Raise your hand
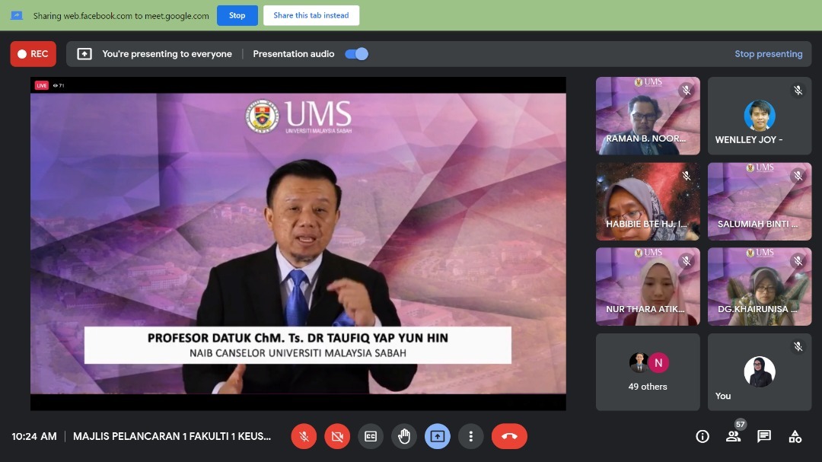822x462 pixels. click(x=404, y=436)
